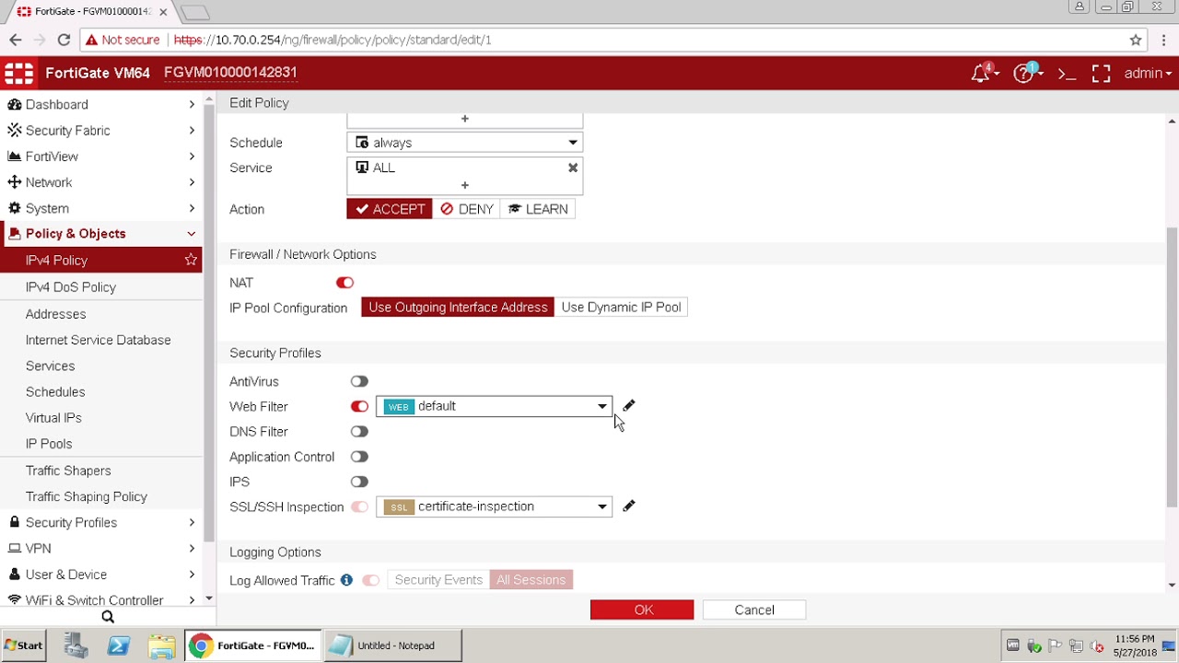Viewport: 1179px width, 663px height.
Task: Click the page vertical scrollbar
Action: (x=1172, y=366)
